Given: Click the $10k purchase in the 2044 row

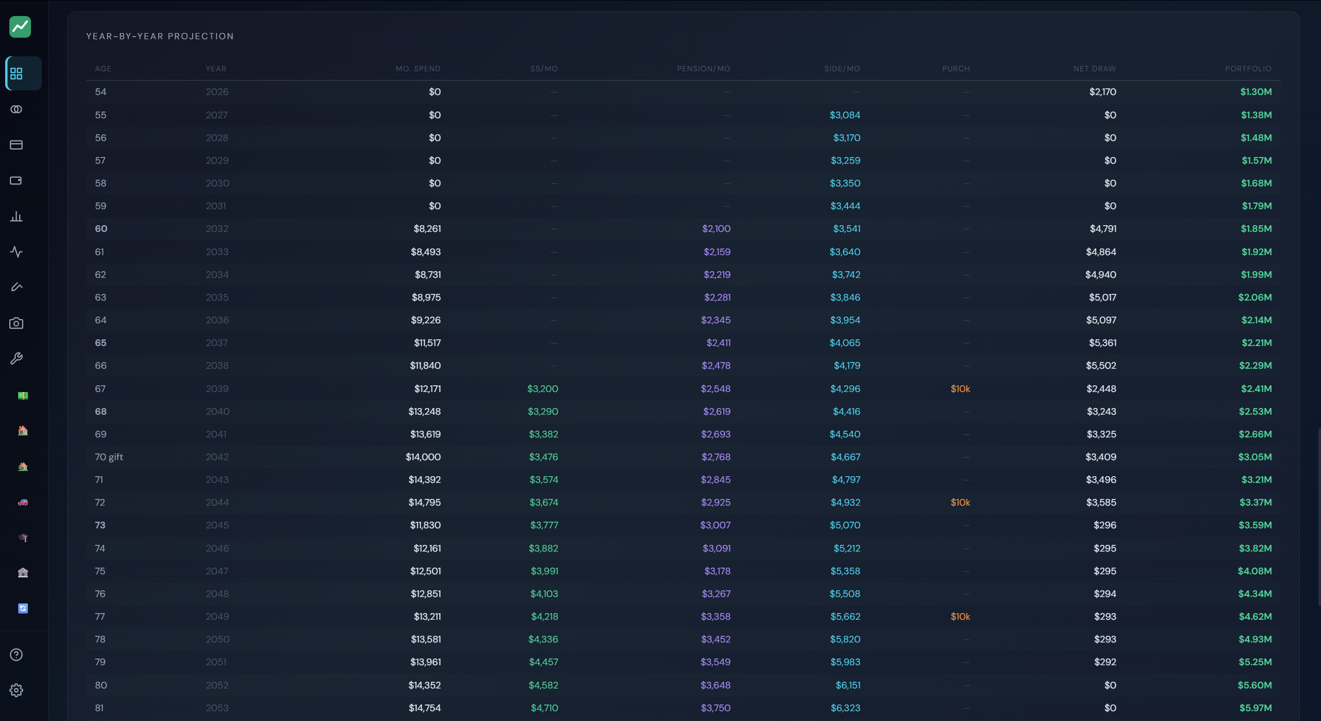Looking at the screenshot, I should (x=960, y=503).
